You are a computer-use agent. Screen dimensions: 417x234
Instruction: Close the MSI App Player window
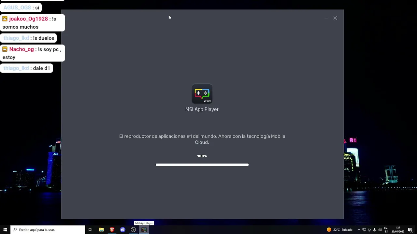(335, 18)
